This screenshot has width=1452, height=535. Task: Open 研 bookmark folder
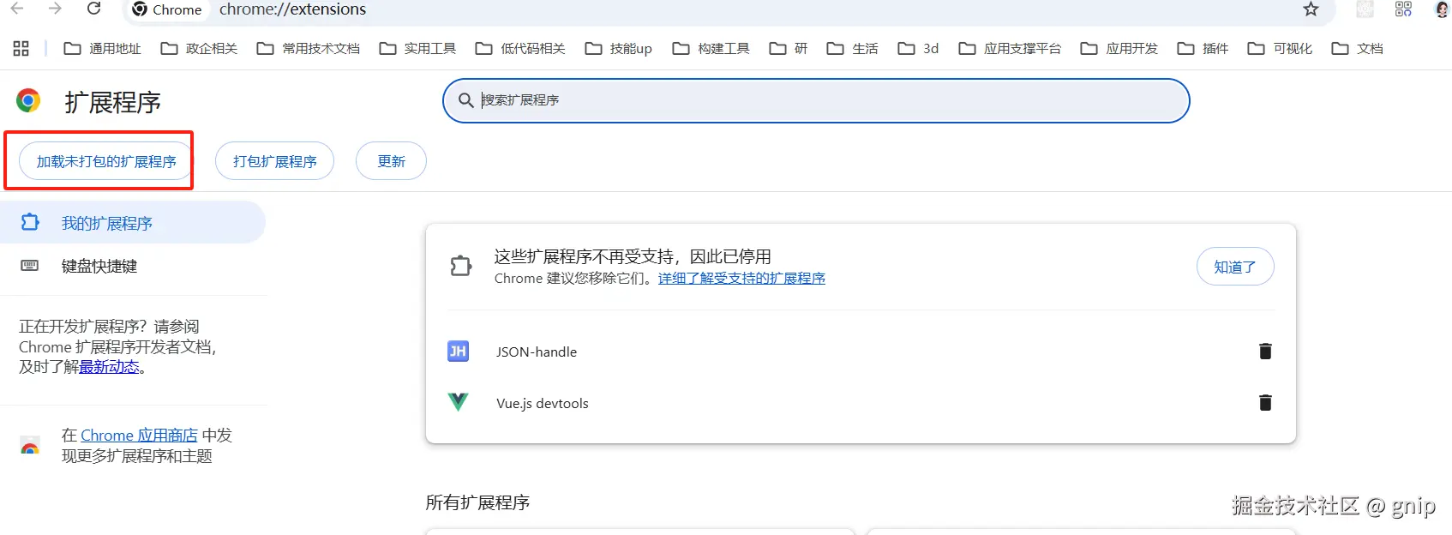point(789,49)
